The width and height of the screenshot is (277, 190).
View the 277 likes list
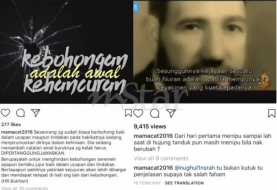coord(11,124)
